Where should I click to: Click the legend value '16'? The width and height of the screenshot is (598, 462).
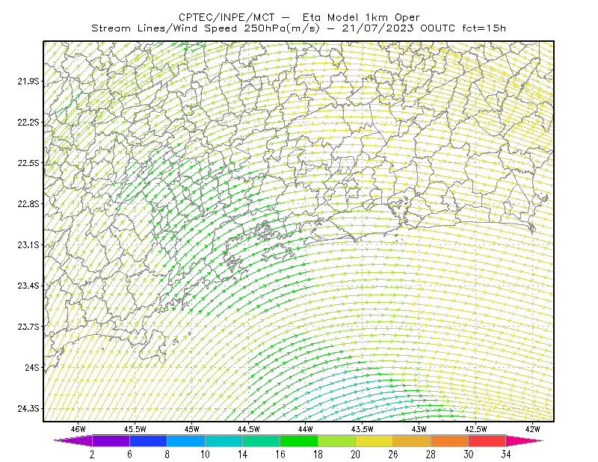[280, 455]
